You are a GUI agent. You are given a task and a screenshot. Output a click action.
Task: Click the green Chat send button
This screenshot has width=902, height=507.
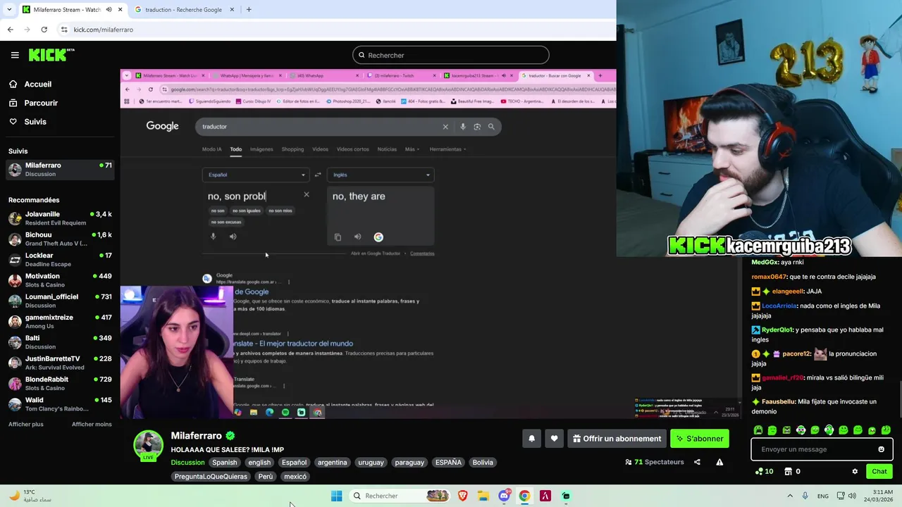[x=879, y=471]
